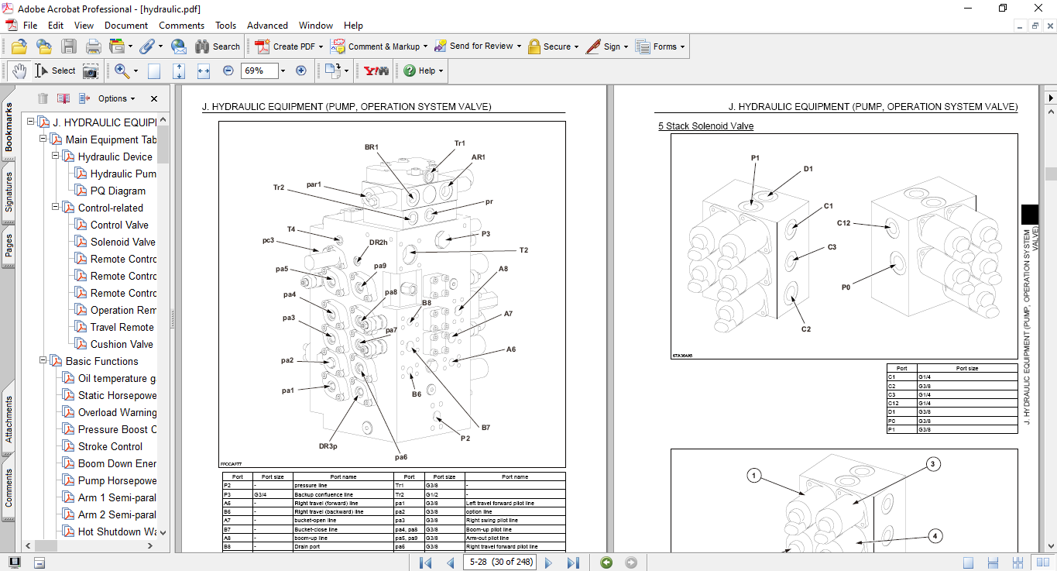Switch to Continuous page layout
1057x571 pixels.
pyautogui.click(x=992, y=562)
